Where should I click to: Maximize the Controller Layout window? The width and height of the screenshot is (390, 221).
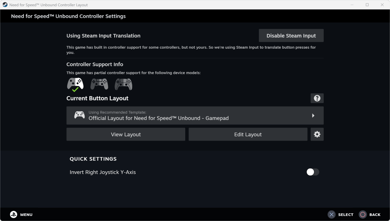coord(367,5)
